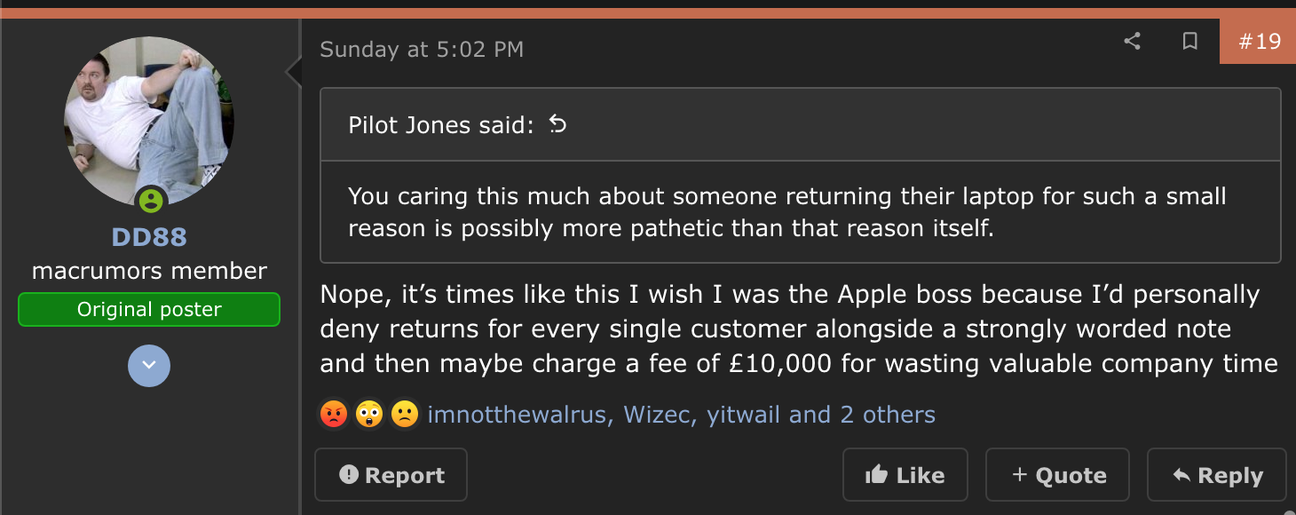Click DD88's username
The height and width of the screenshot is (515, 1296).
[148, 236]
